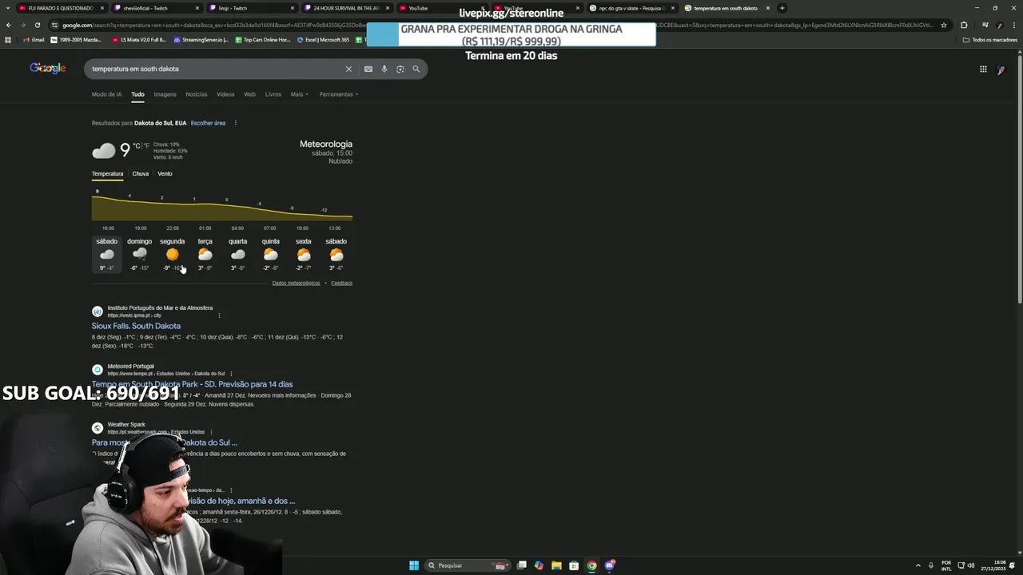The width and height of the screenshot is (1023, 575).
Task: Open the Excel Microsoft 365 bookmark
Action: tap(323, 39)
